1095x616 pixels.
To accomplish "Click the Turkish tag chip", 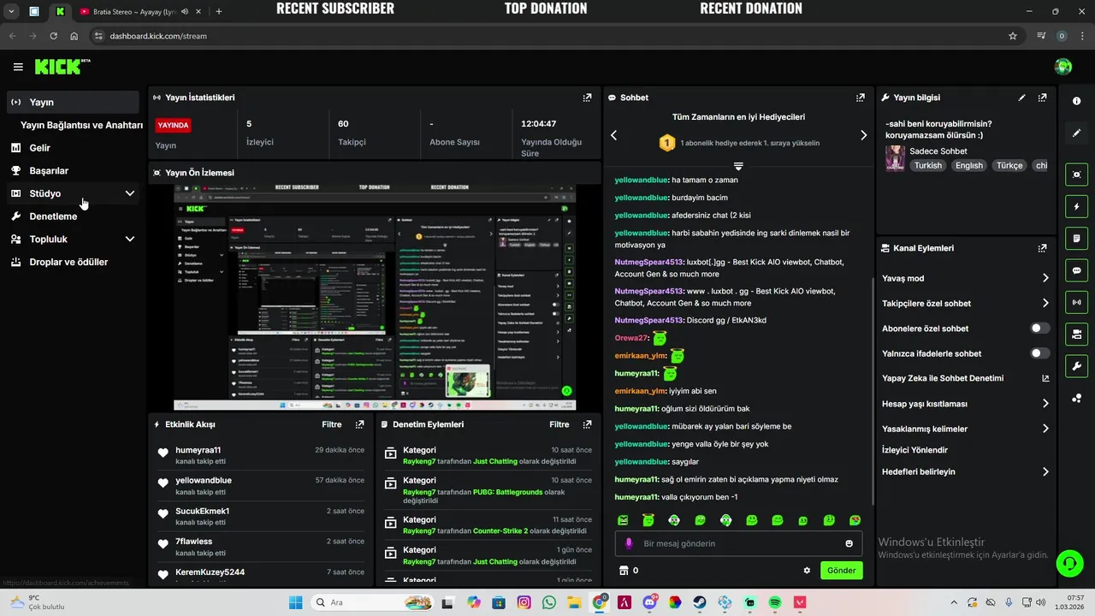I will tap(927, 166).
